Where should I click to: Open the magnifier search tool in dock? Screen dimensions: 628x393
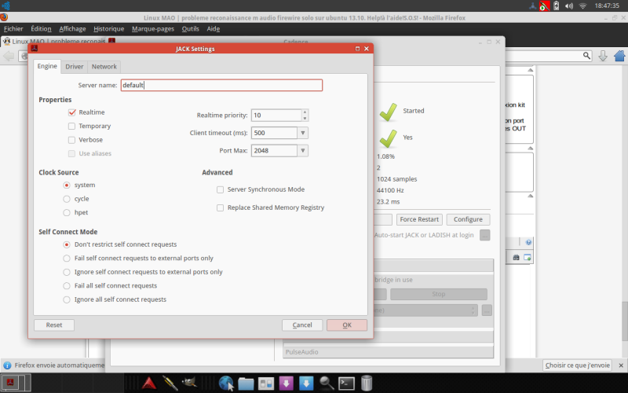click(327, 384)
